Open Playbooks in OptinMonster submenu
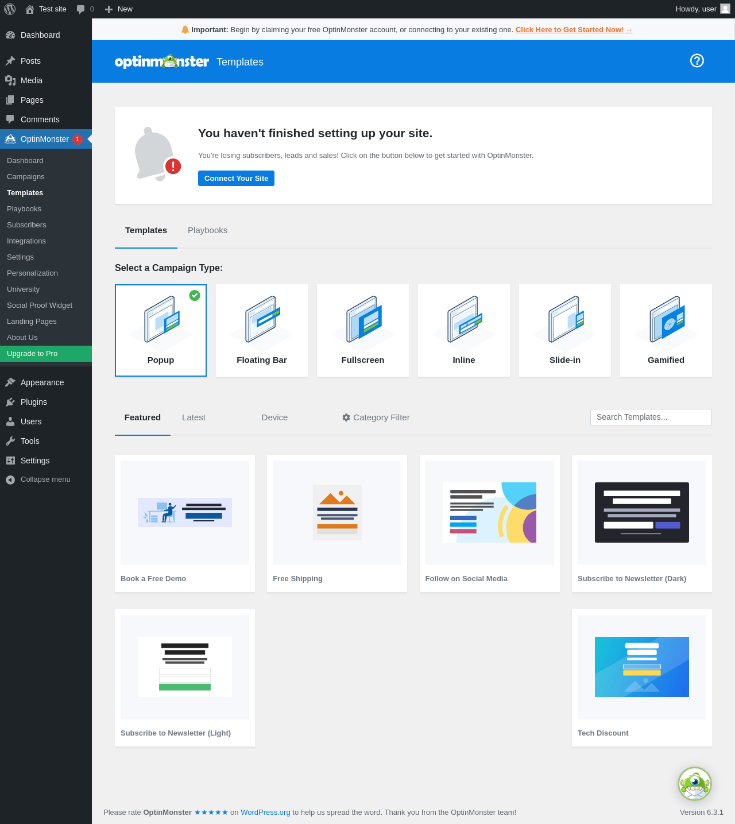The height and width of the screenshot is (824, 735). point(24,209)
